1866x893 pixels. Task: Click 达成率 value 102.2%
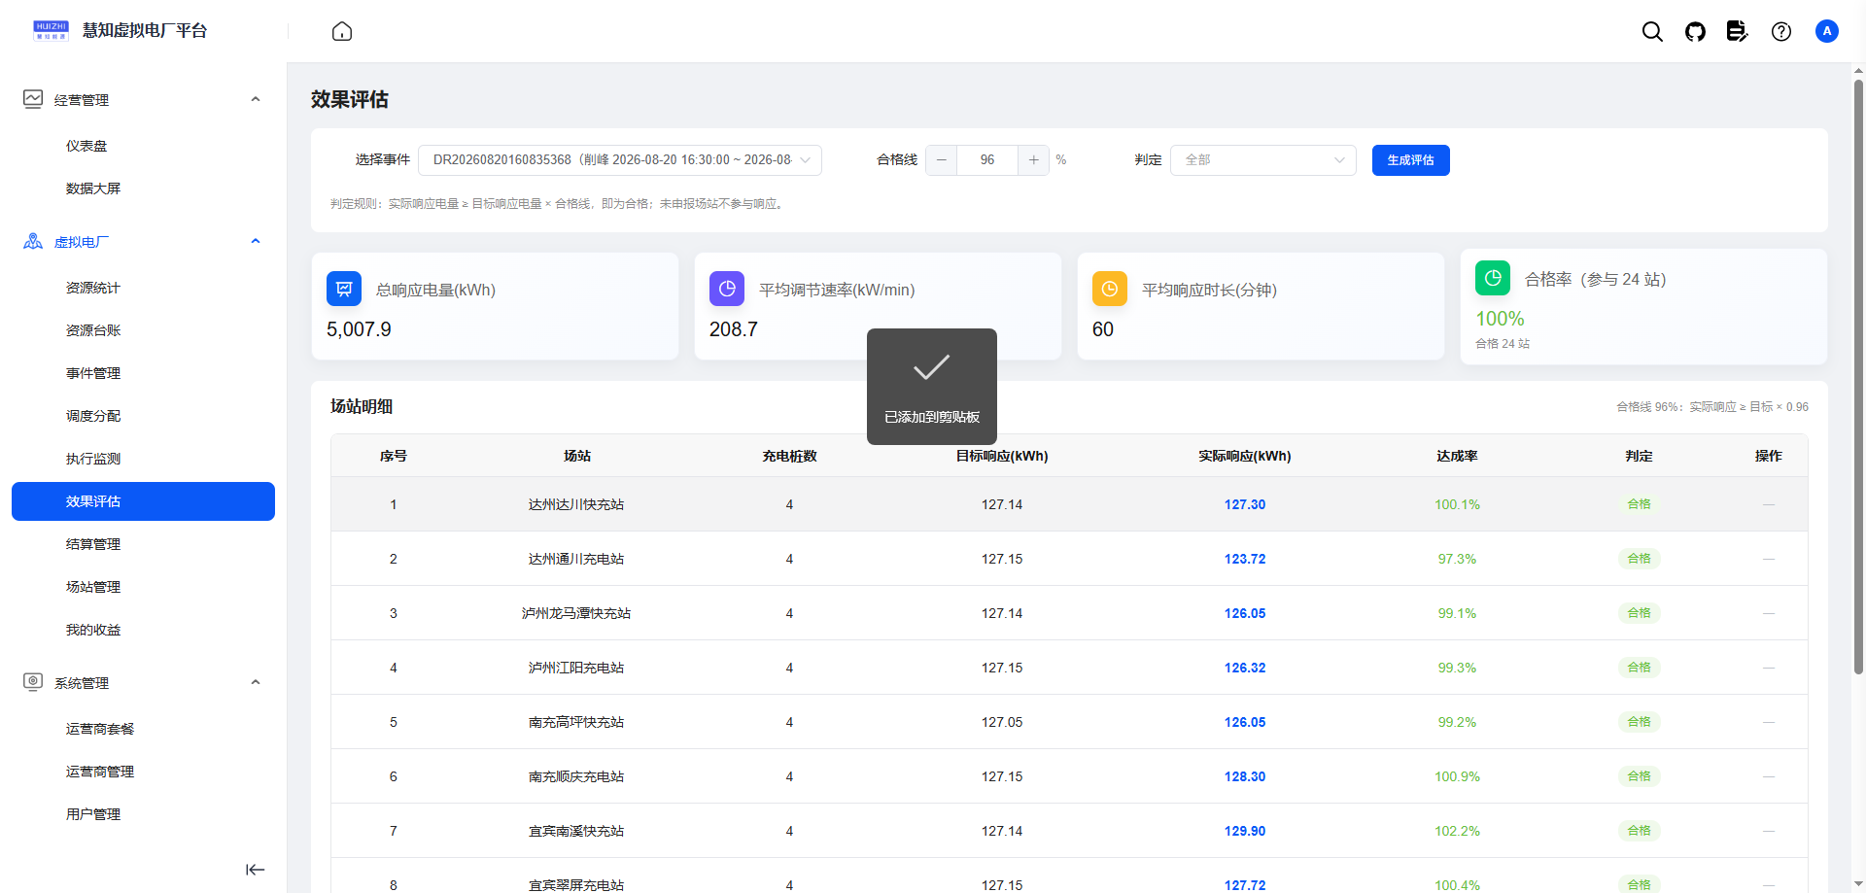point(1457,831)
